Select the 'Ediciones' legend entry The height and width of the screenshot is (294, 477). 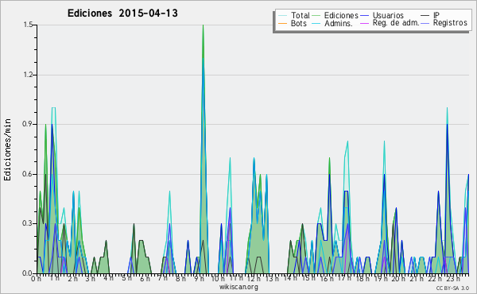341,15
